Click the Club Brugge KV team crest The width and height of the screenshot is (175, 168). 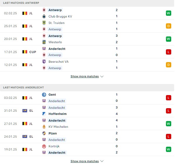point(44,16)
